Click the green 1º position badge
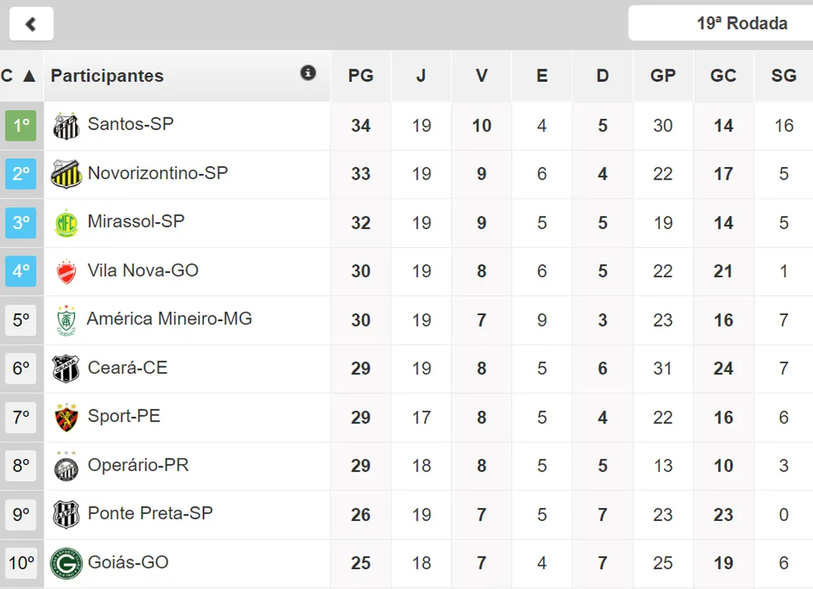 21,126
